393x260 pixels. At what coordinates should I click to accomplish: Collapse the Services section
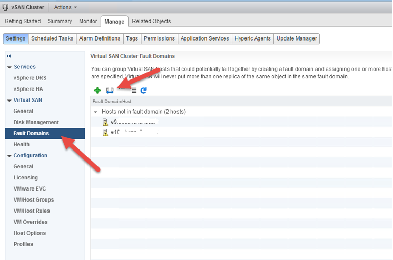9,67
